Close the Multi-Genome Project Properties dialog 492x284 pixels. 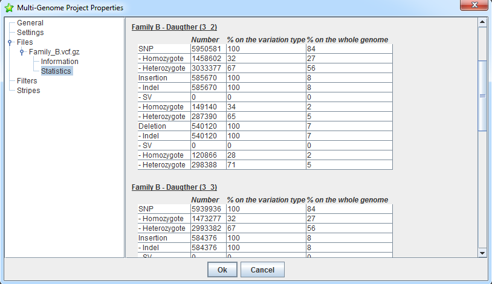click(477, 7)
